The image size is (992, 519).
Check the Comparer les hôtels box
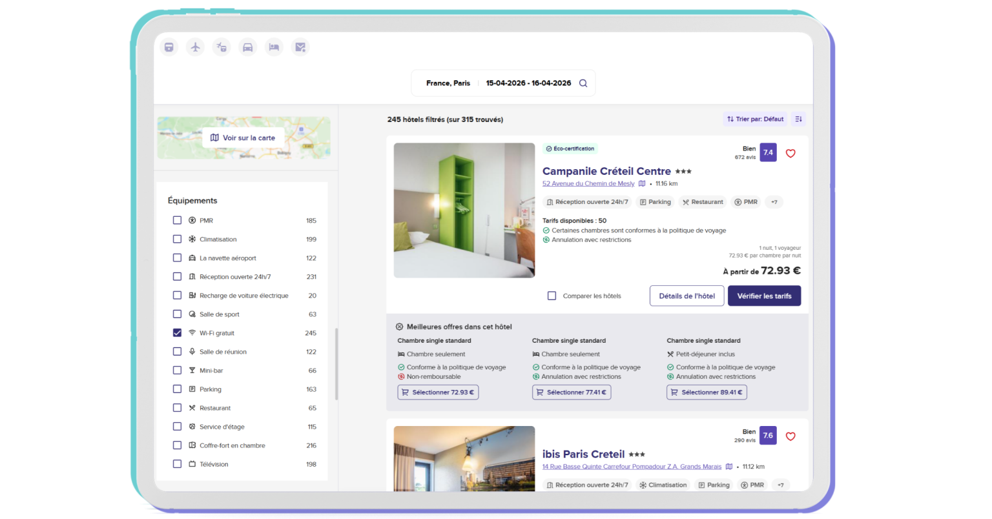coord(552,296)
